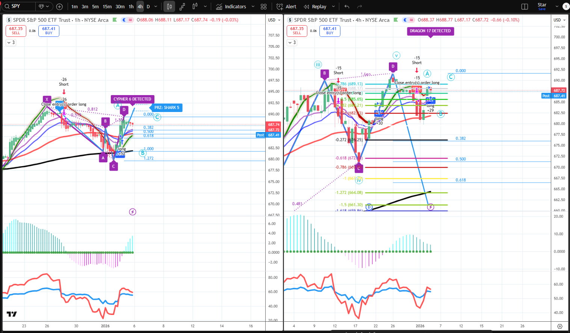Click the DRAGON 17 DETECTED label
The image size is (570, 333).
pos(430,31)
